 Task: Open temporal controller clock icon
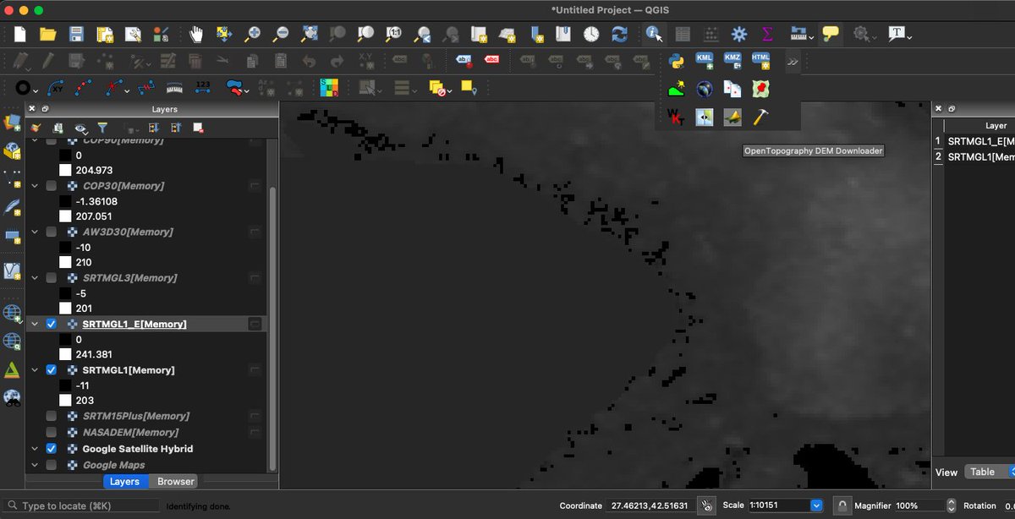click(590, 34)
